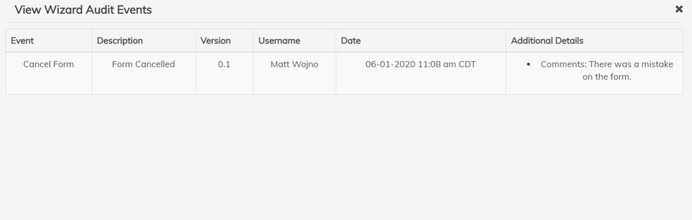Screen dimensions: 692x220
Task: Click the surname Wojno in Username cell
Action: point(305,64)
